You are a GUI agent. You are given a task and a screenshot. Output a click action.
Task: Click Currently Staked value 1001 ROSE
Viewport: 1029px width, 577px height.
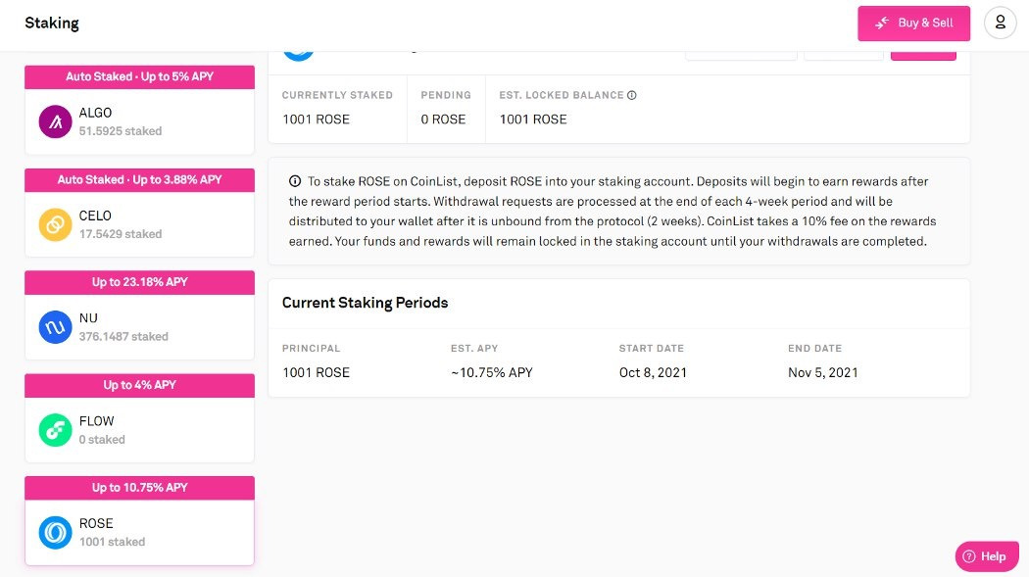point(316,120)
